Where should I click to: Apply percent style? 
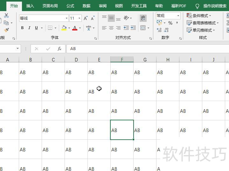point(170,23)
